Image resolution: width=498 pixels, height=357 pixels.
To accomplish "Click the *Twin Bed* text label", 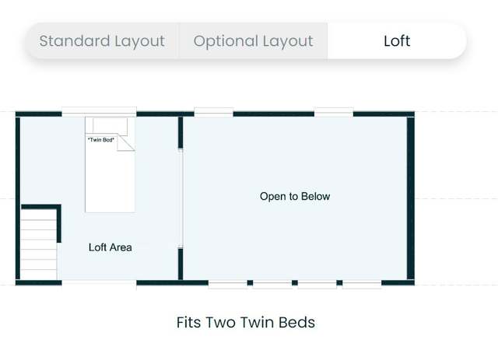I will [x=101, y=140].
